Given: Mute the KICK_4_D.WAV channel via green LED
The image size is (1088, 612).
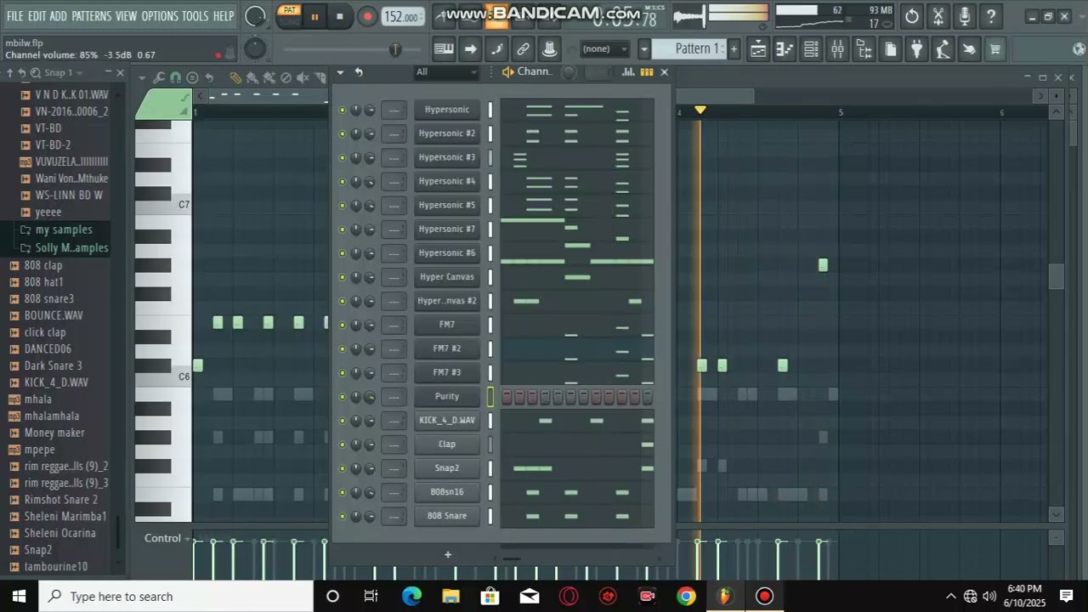Looking at the screenshot, I should (x=343, y=421).
